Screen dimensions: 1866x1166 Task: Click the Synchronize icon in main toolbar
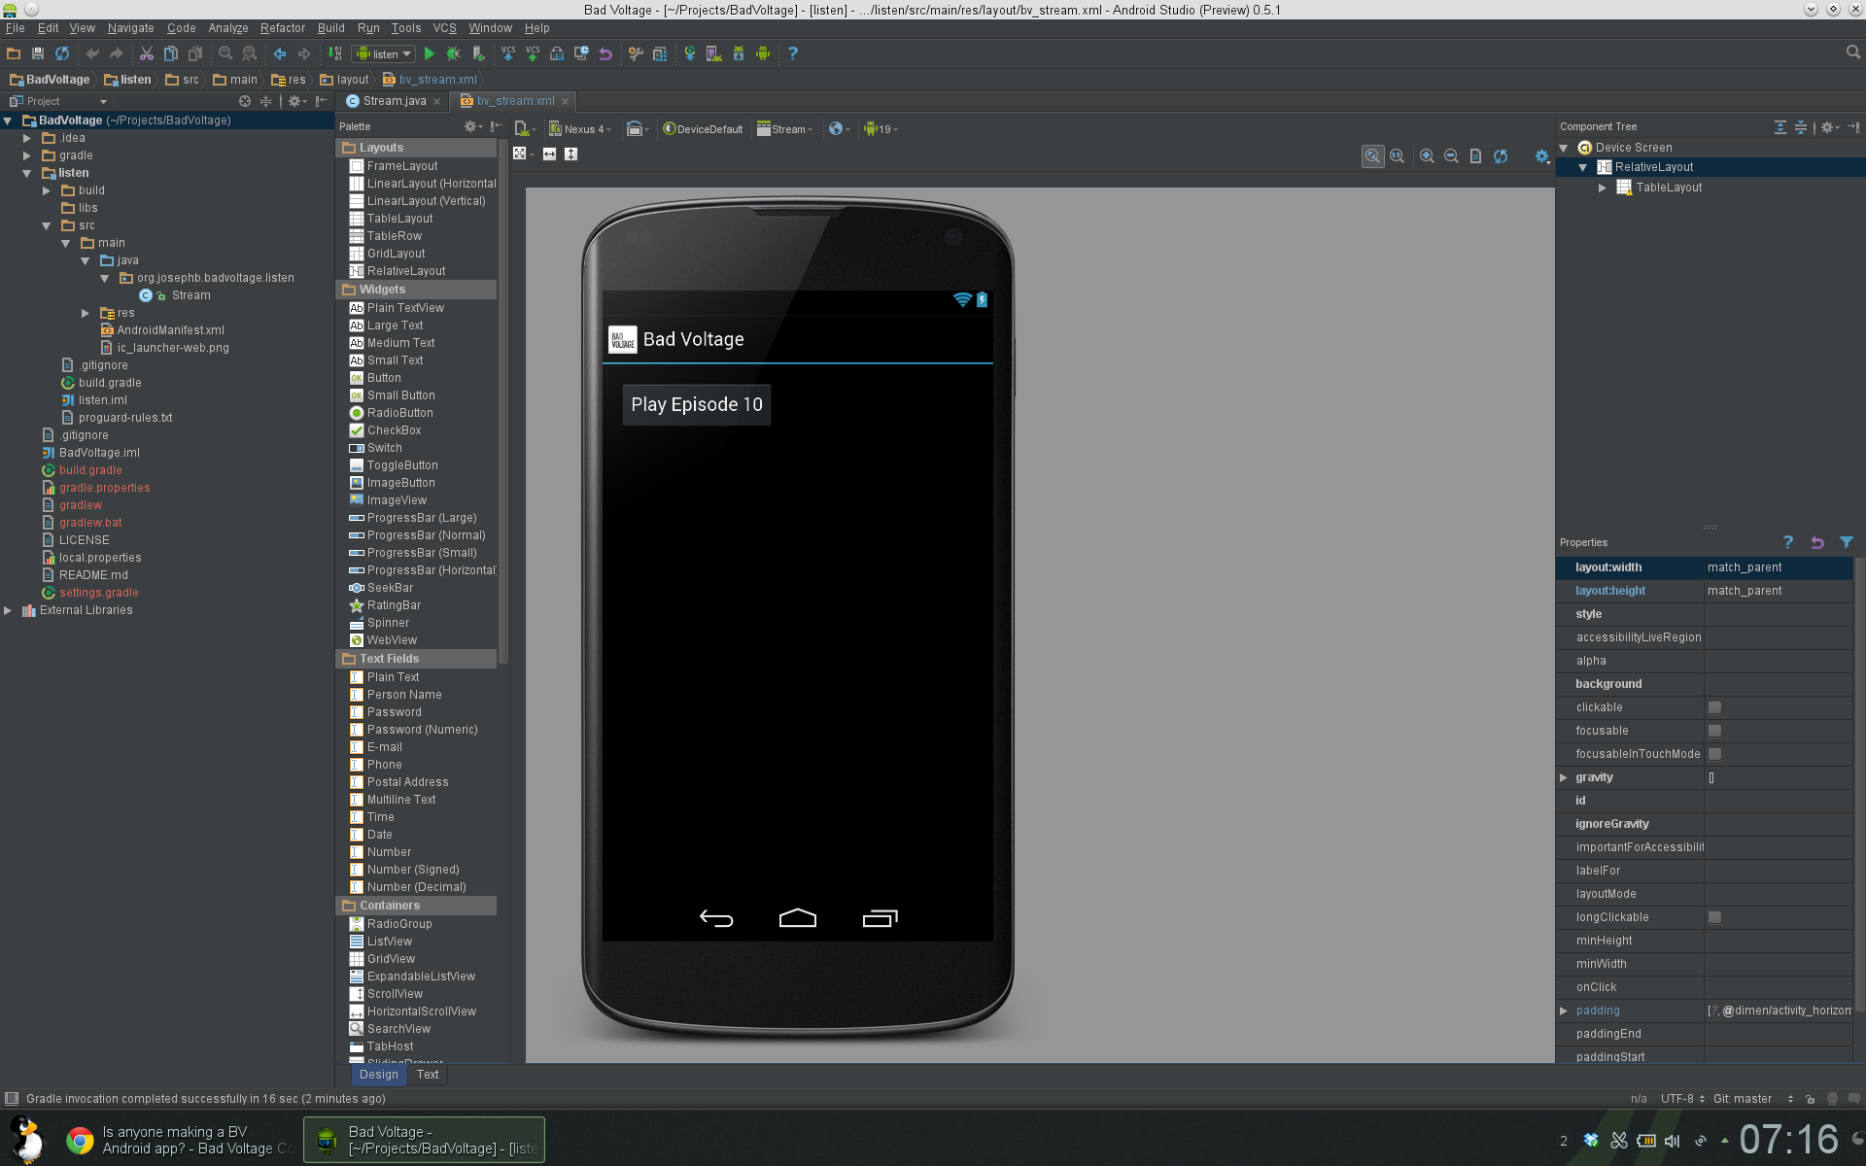[x=62, y=53]
